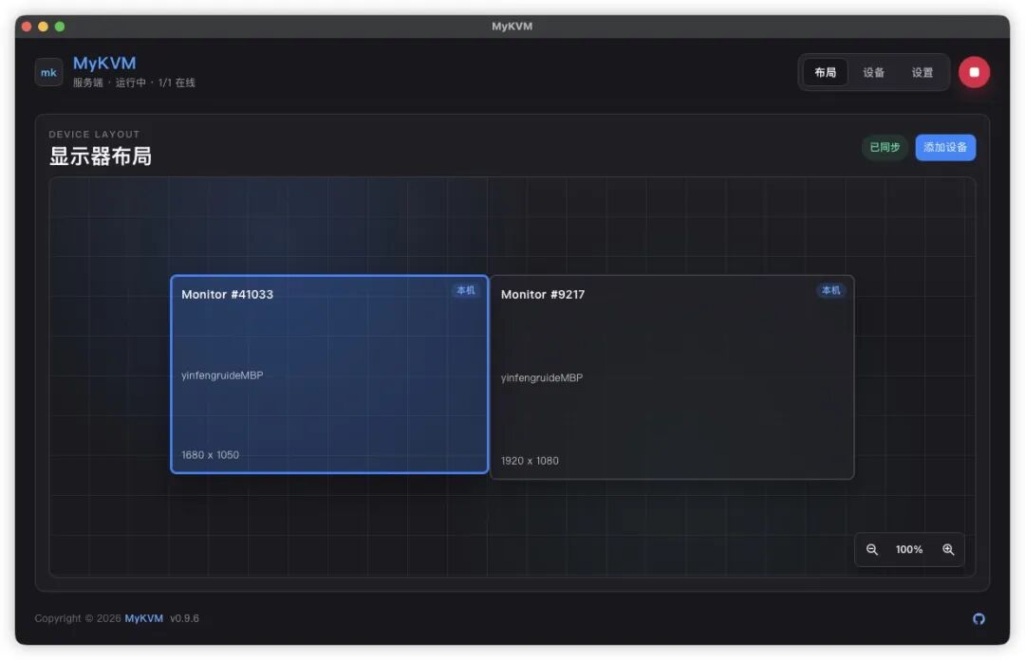Viewport: 1025px width, 660px height.
Task: Select the Monitor #9217 card
Action: 672,377
